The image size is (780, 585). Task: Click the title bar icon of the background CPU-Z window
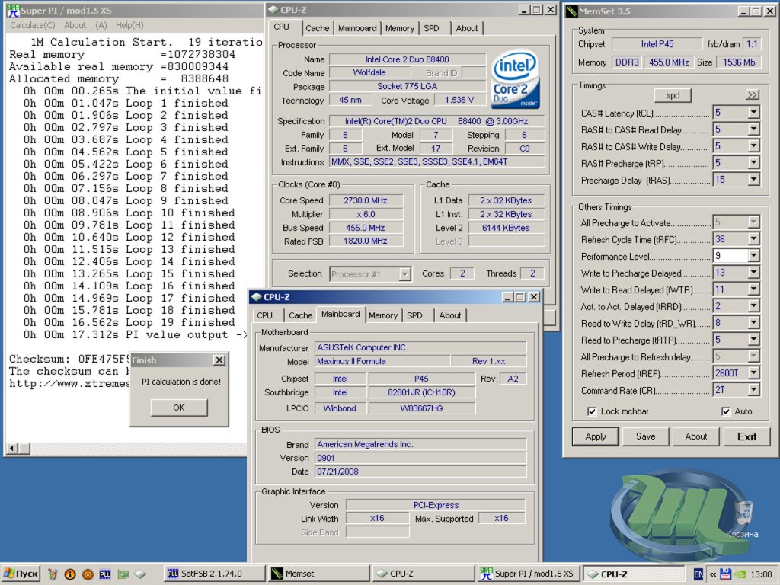click(273, 9)
